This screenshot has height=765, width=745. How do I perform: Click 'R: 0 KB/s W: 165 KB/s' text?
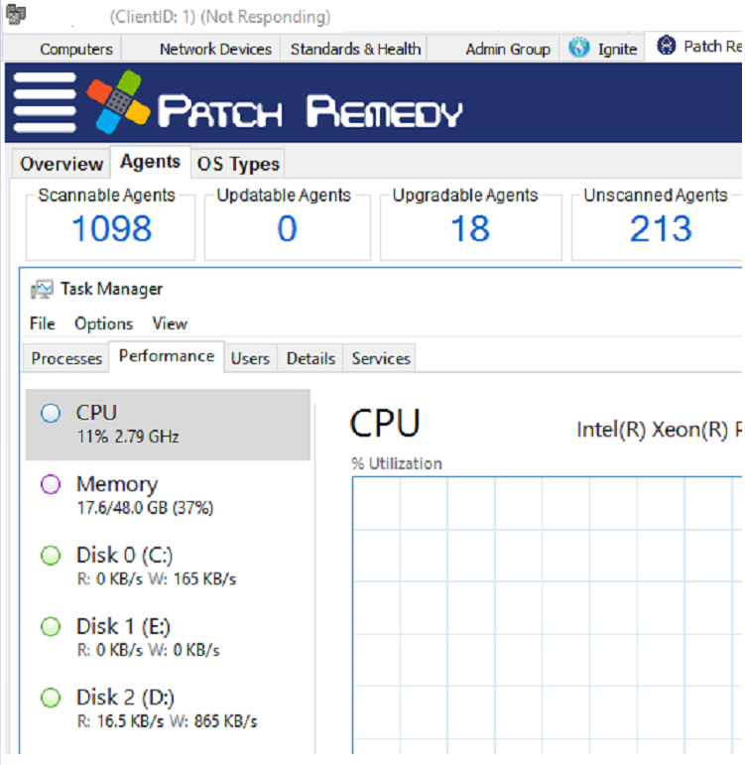(x=157, y=579)
